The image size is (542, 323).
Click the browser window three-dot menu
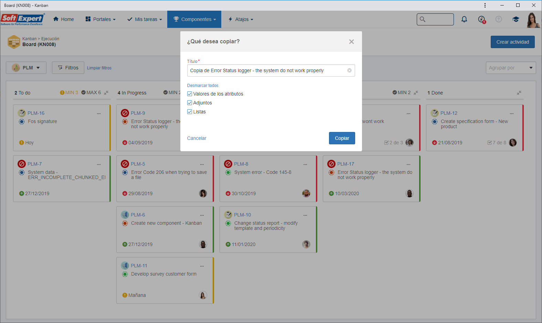click(x=485, y=5)
